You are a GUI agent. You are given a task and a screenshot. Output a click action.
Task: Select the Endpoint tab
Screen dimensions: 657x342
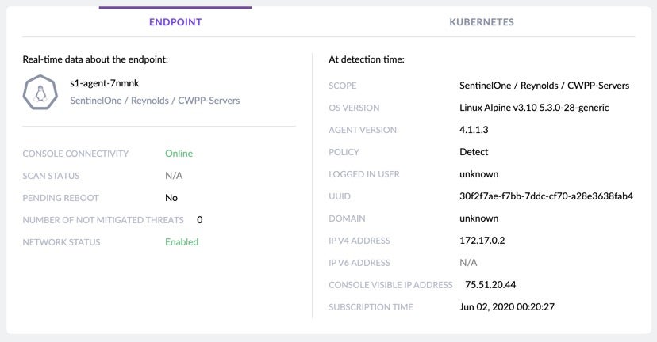tap(175, 22)
